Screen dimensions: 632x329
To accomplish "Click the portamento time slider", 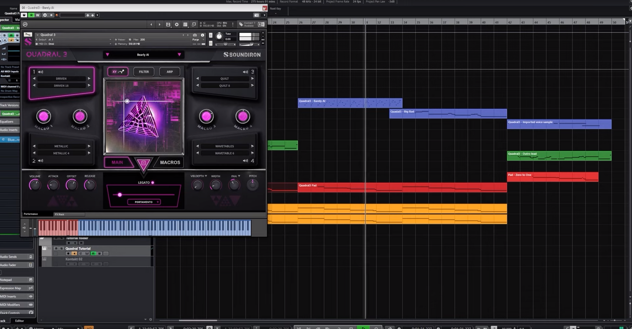I will pos(143,195).
